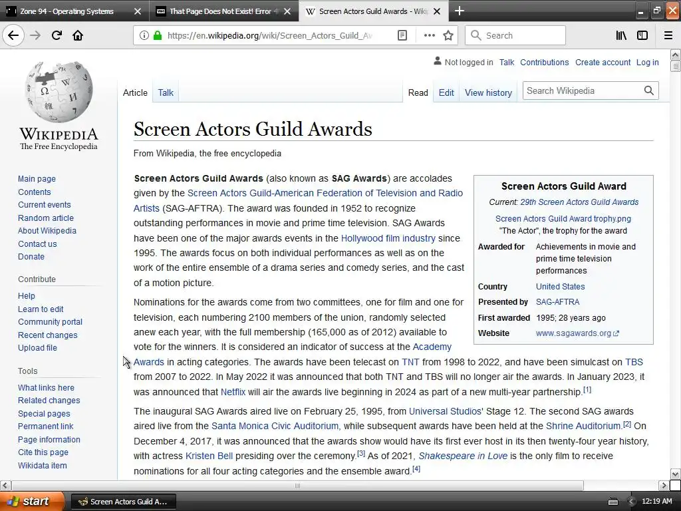
Task: Open the Kristen Bell link
Action: pyautogui.click(x=209, y=456)
